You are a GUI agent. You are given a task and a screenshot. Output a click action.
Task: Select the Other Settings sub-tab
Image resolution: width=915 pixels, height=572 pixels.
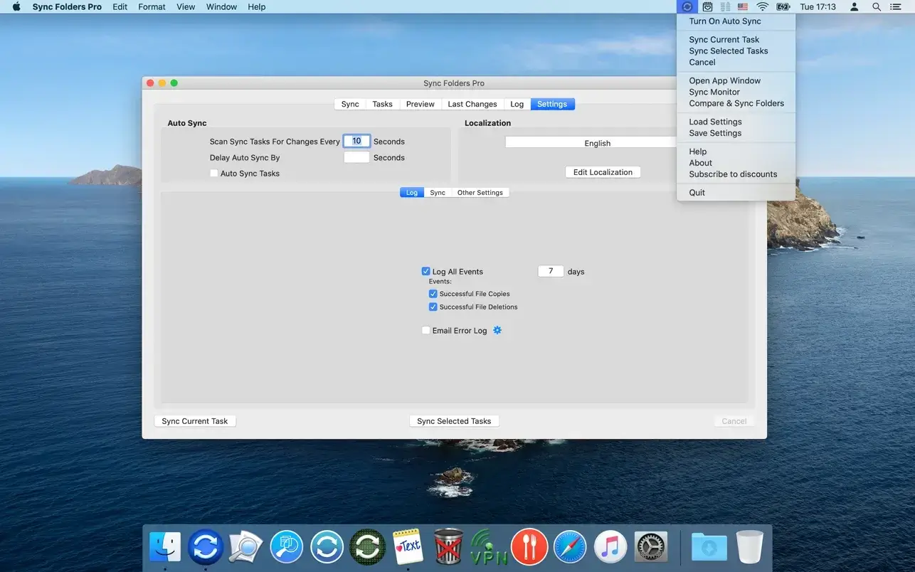coord(480,193)
